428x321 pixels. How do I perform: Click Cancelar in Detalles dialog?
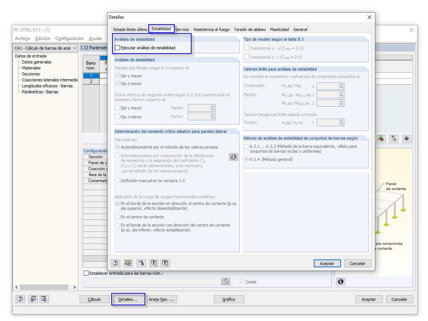pos(357,264)
